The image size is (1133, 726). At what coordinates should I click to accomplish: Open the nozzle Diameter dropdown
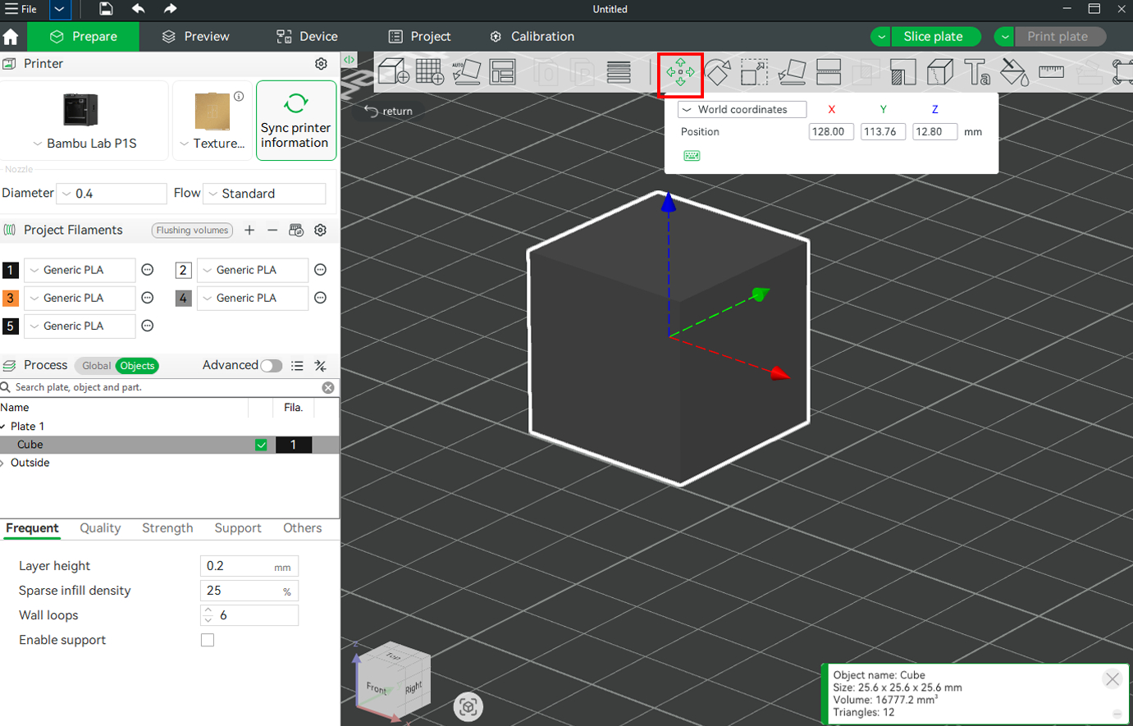click(x=112, y=194)
